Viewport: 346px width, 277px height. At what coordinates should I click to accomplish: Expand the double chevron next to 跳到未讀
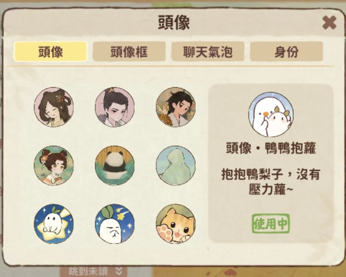[x=119, y=271]
